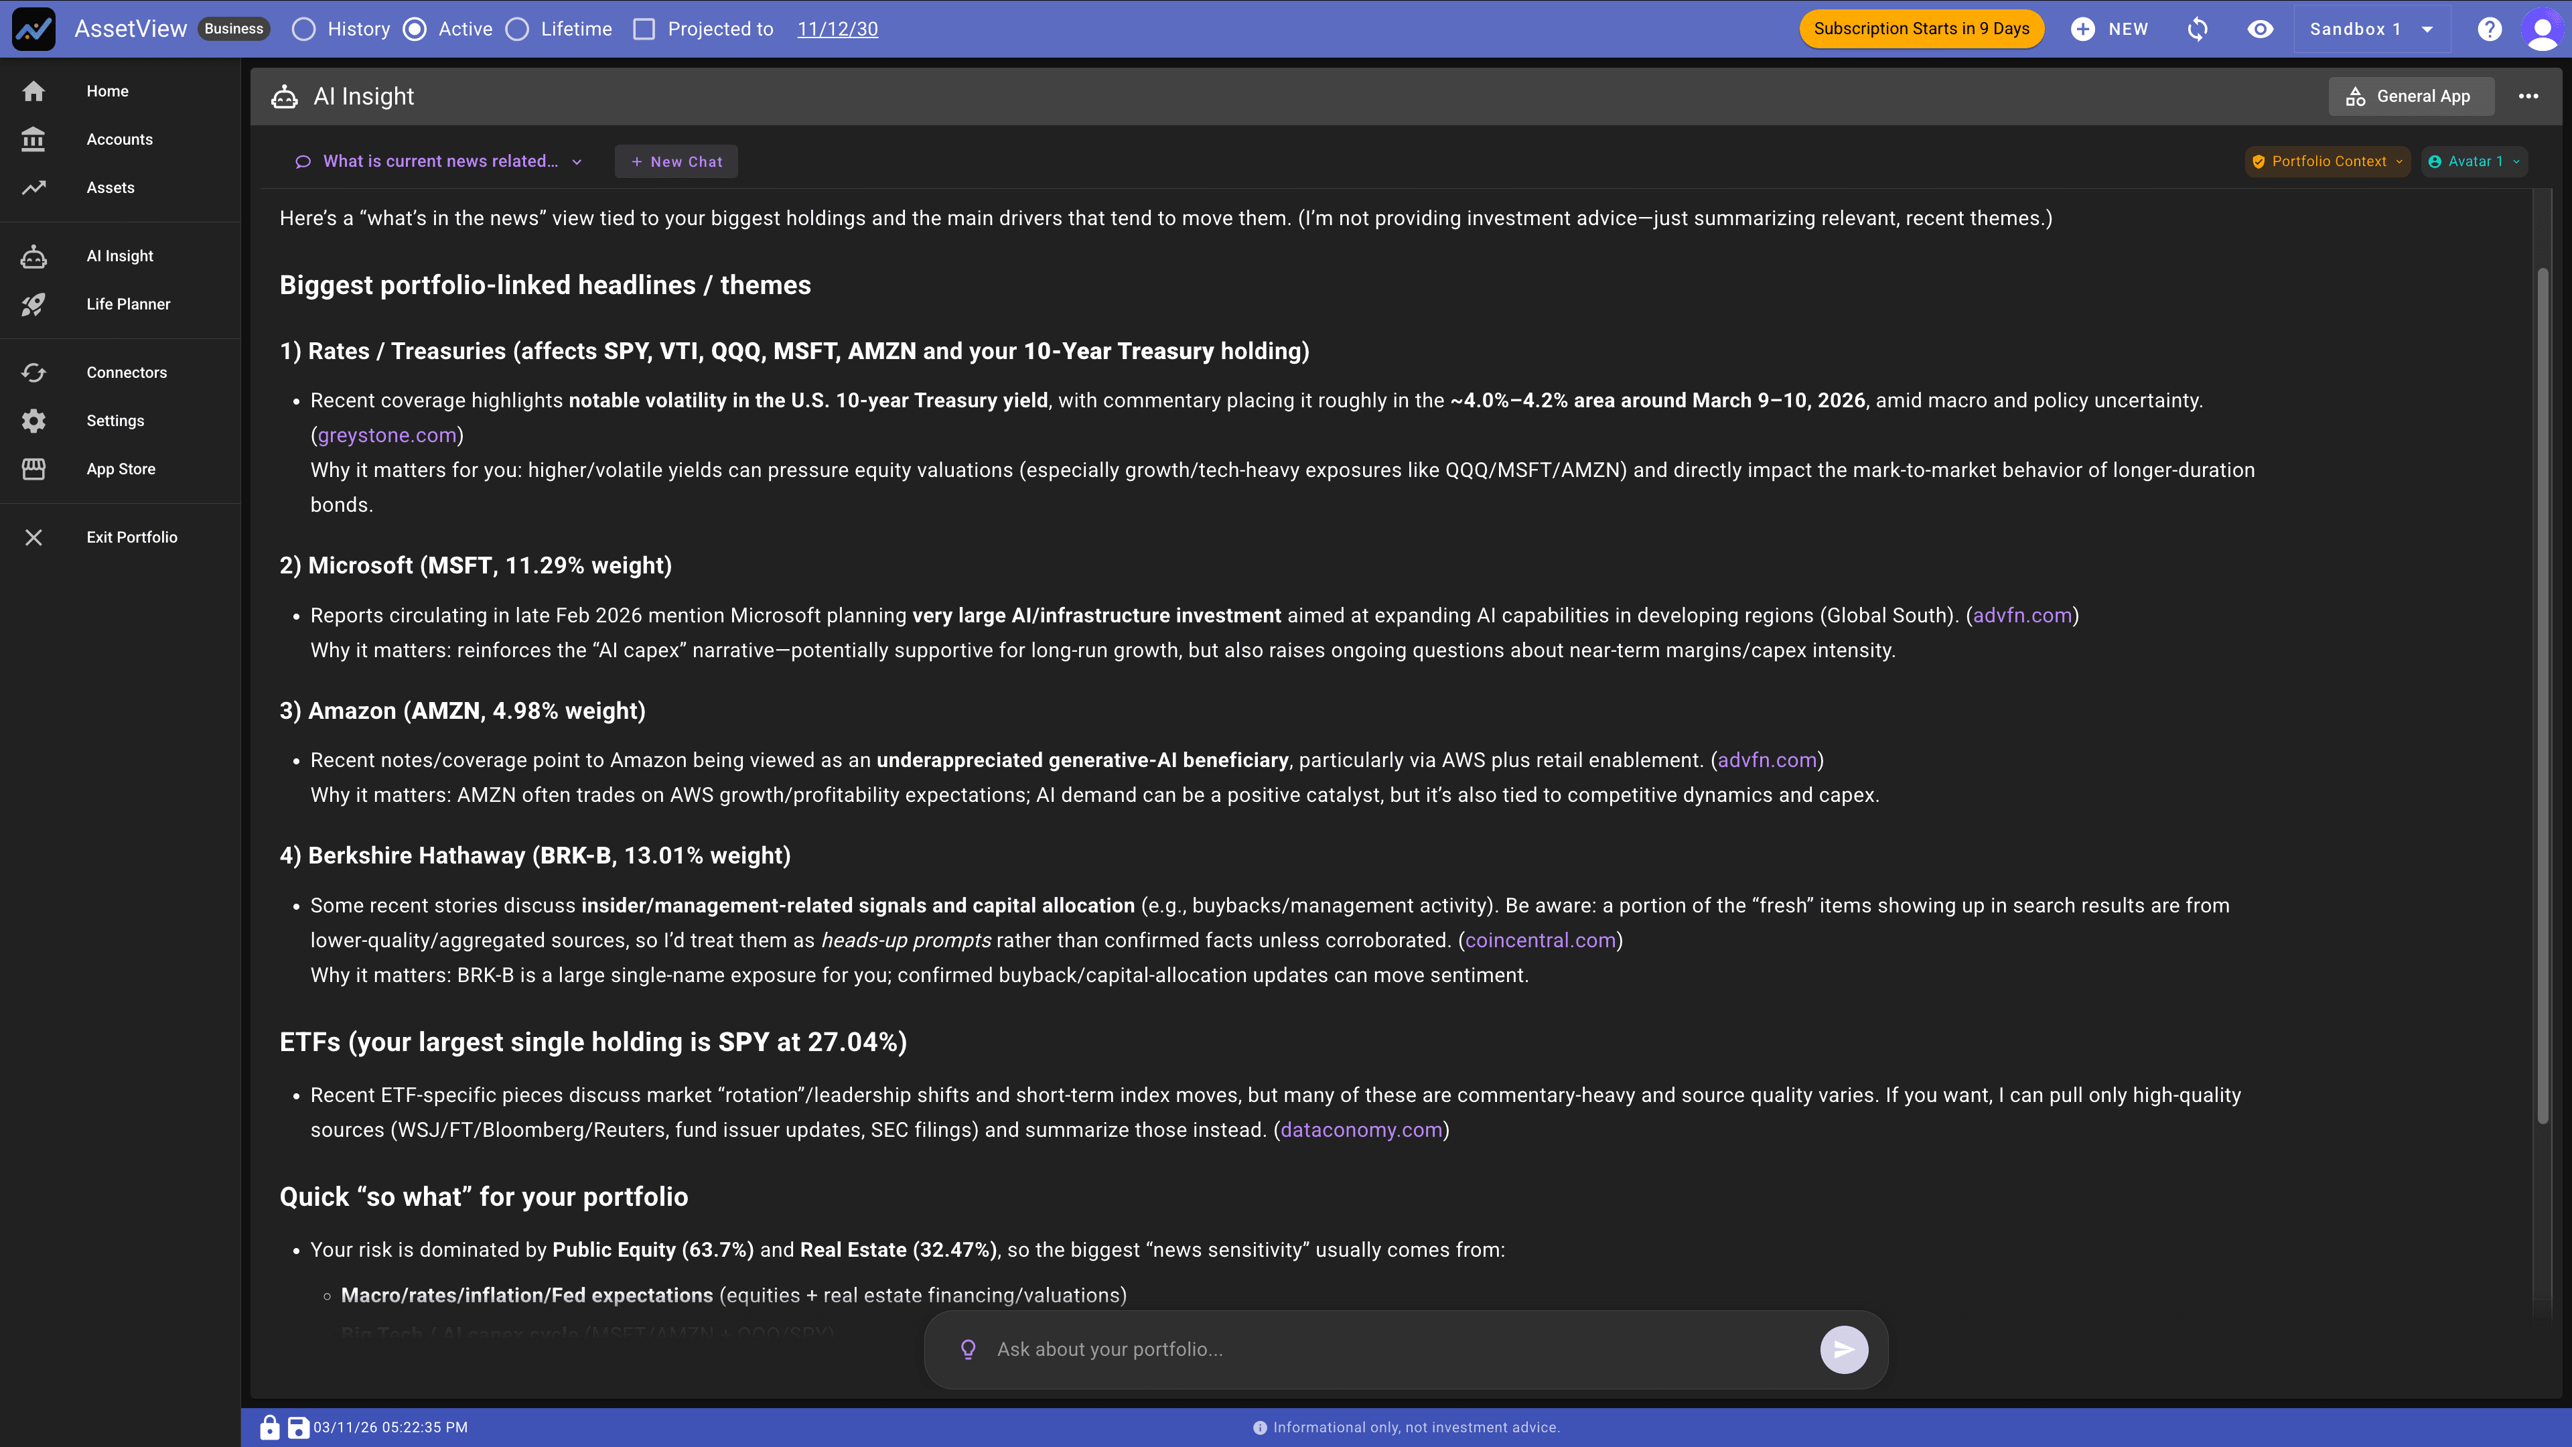This screenshot has width=2572, height=1447.
Task: Toggle the eye visibility icon in header
Action: tap(2261, 29)
